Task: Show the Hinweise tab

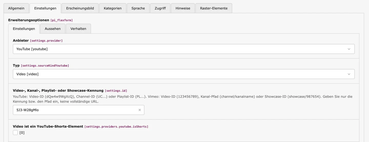Action: pos(183,8)
